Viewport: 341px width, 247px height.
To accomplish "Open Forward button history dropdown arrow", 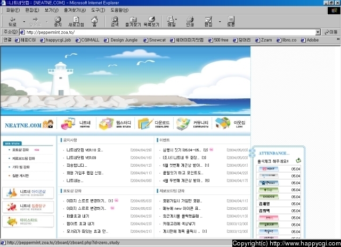I will pyautogui.click(x=47, y=22).
